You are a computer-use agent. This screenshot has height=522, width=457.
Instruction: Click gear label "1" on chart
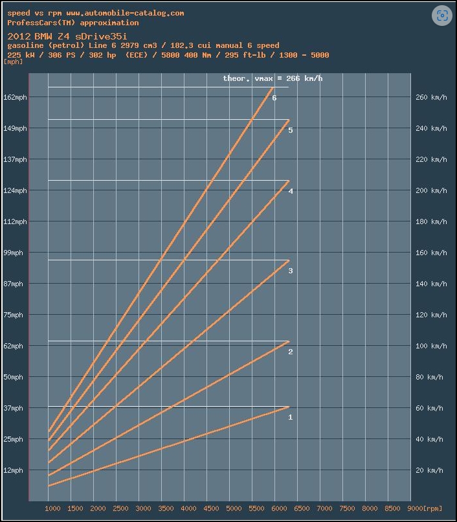[x=291, y=417]
